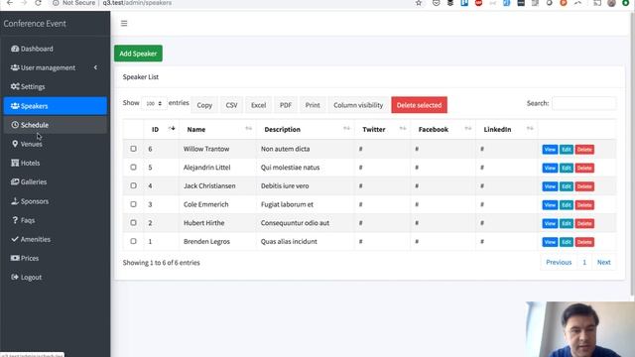Check the row checkbox for Brenden Legros
635x357 pixels.
click(133, 241)
